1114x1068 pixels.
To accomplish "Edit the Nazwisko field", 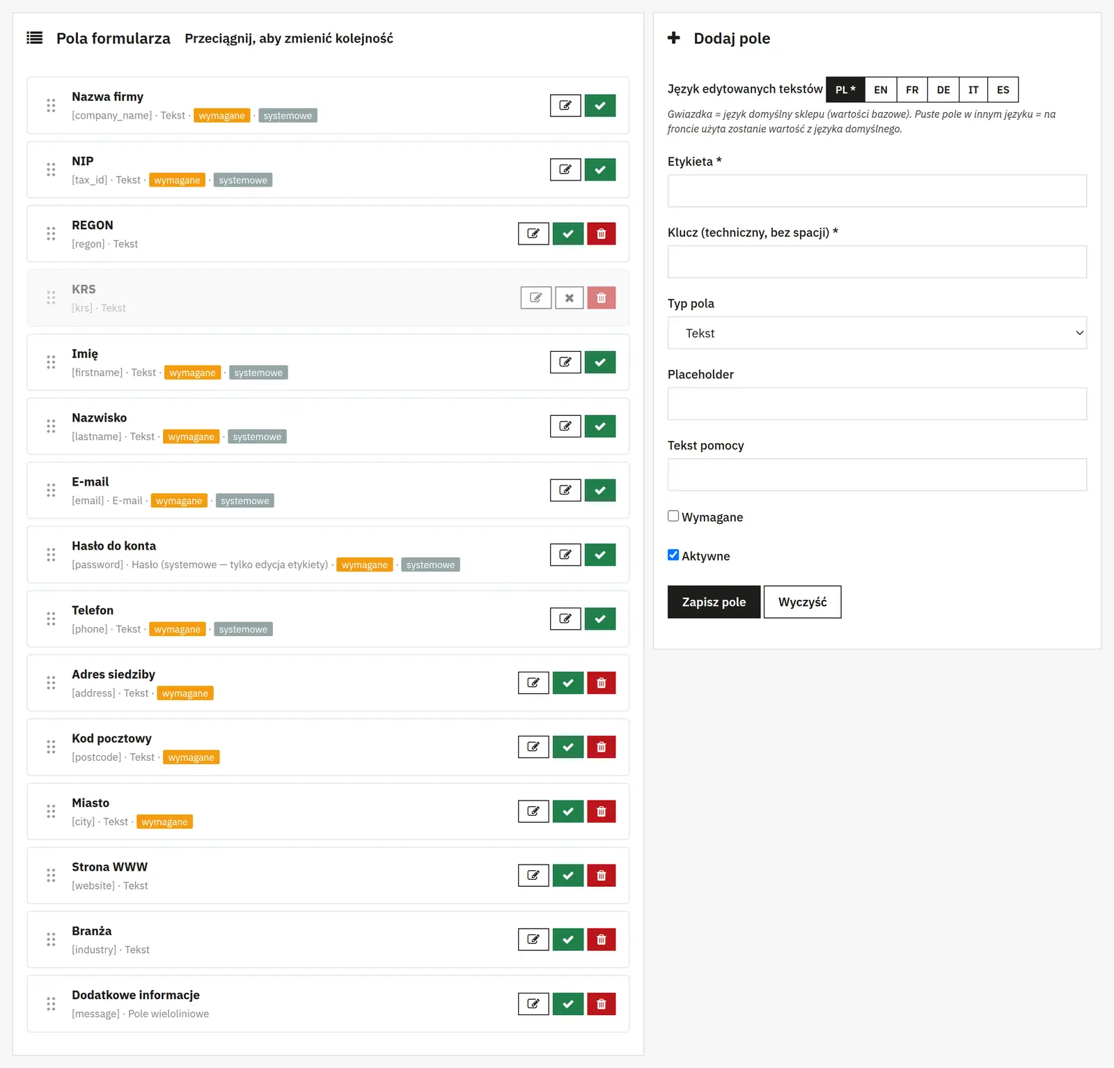I will click(x=565, y=426).
